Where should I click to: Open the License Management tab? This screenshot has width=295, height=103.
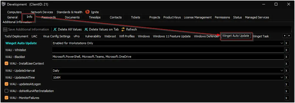198,17
